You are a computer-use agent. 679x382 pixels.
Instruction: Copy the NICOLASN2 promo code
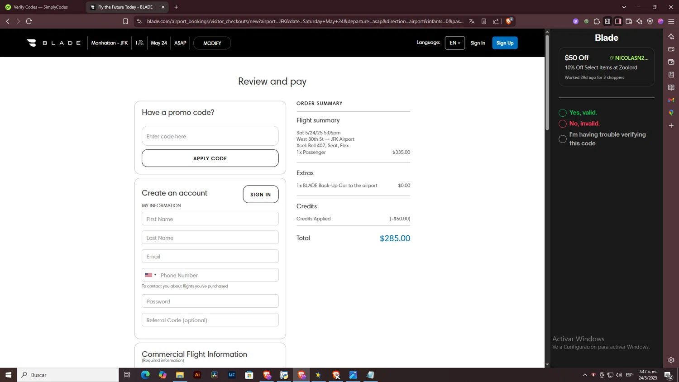coord(629,58)
